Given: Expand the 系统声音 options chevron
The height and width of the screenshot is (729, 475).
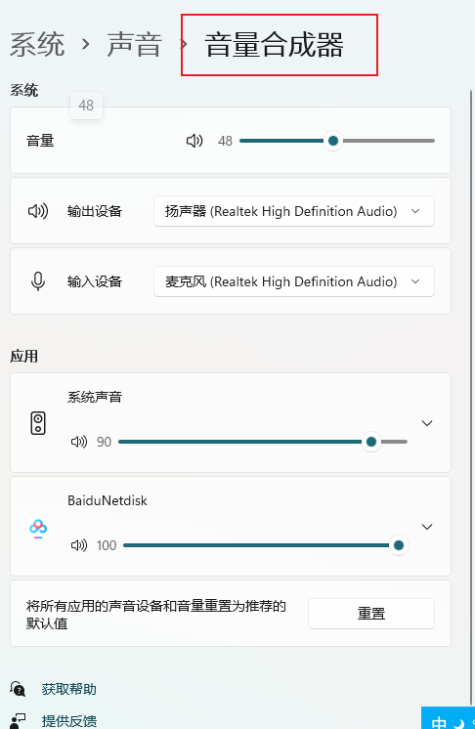Looking at the screenshot, I should [x=427, y=423].
